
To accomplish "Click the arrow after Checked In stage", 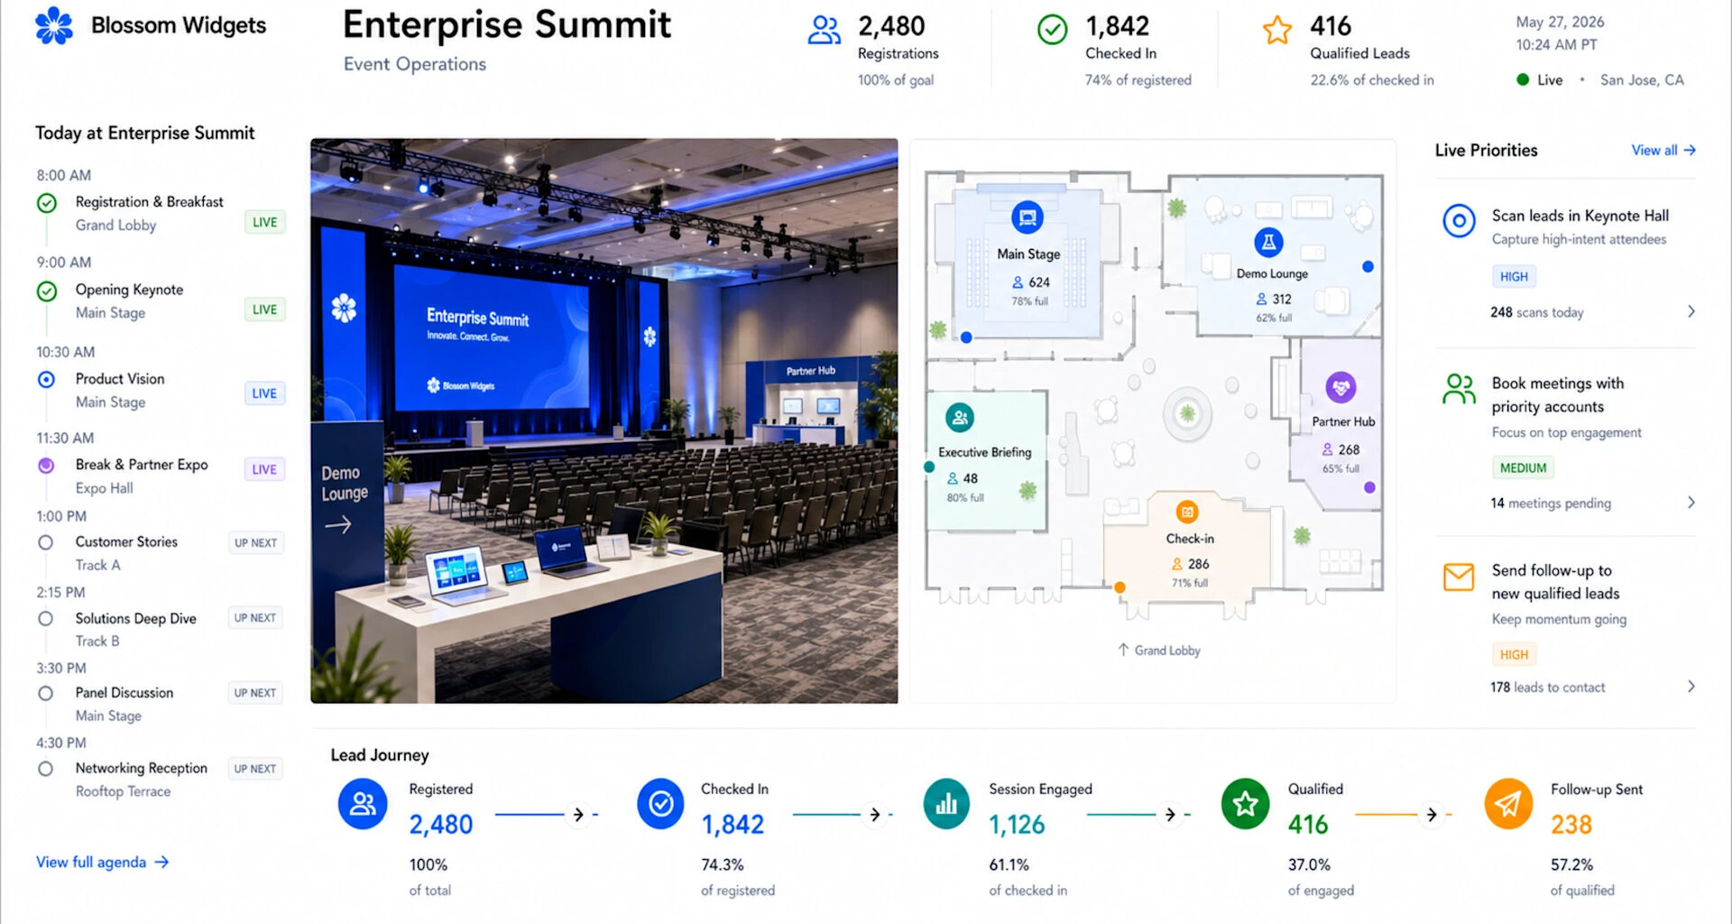I will click(874, 815).
